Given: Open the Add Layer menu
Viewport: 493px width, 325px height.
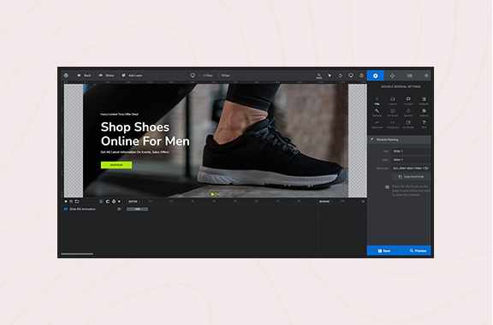Looking at the screenshot, I should 132,75.
